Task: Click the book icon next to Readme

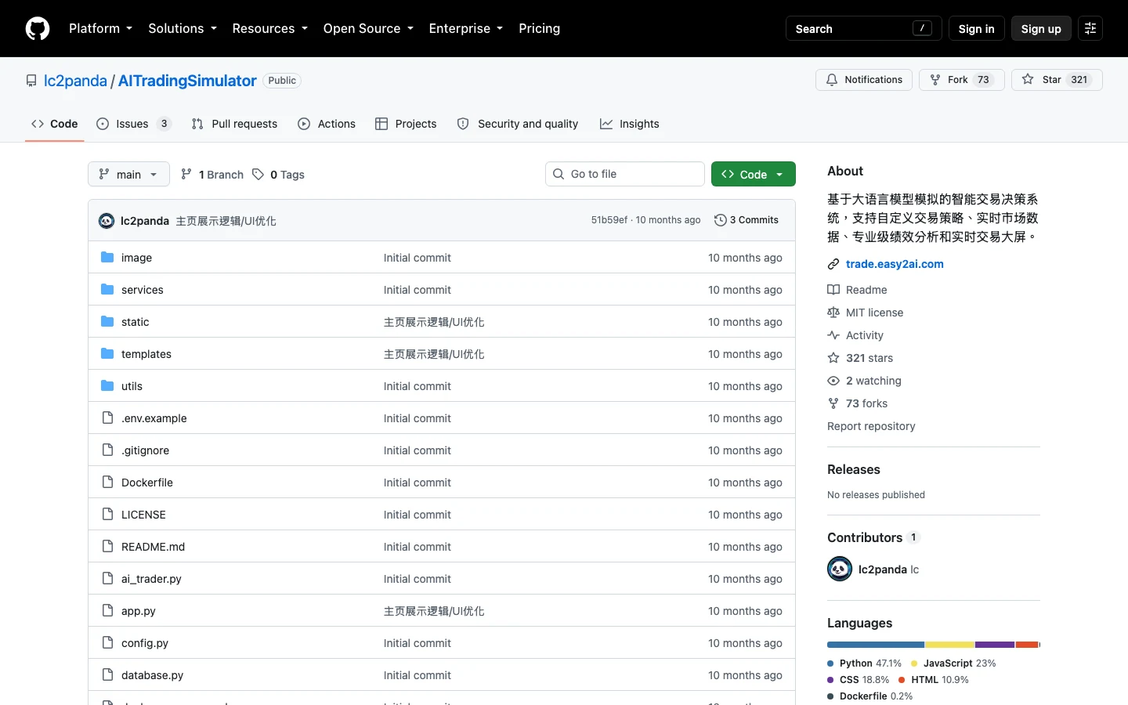Action: 833,290
